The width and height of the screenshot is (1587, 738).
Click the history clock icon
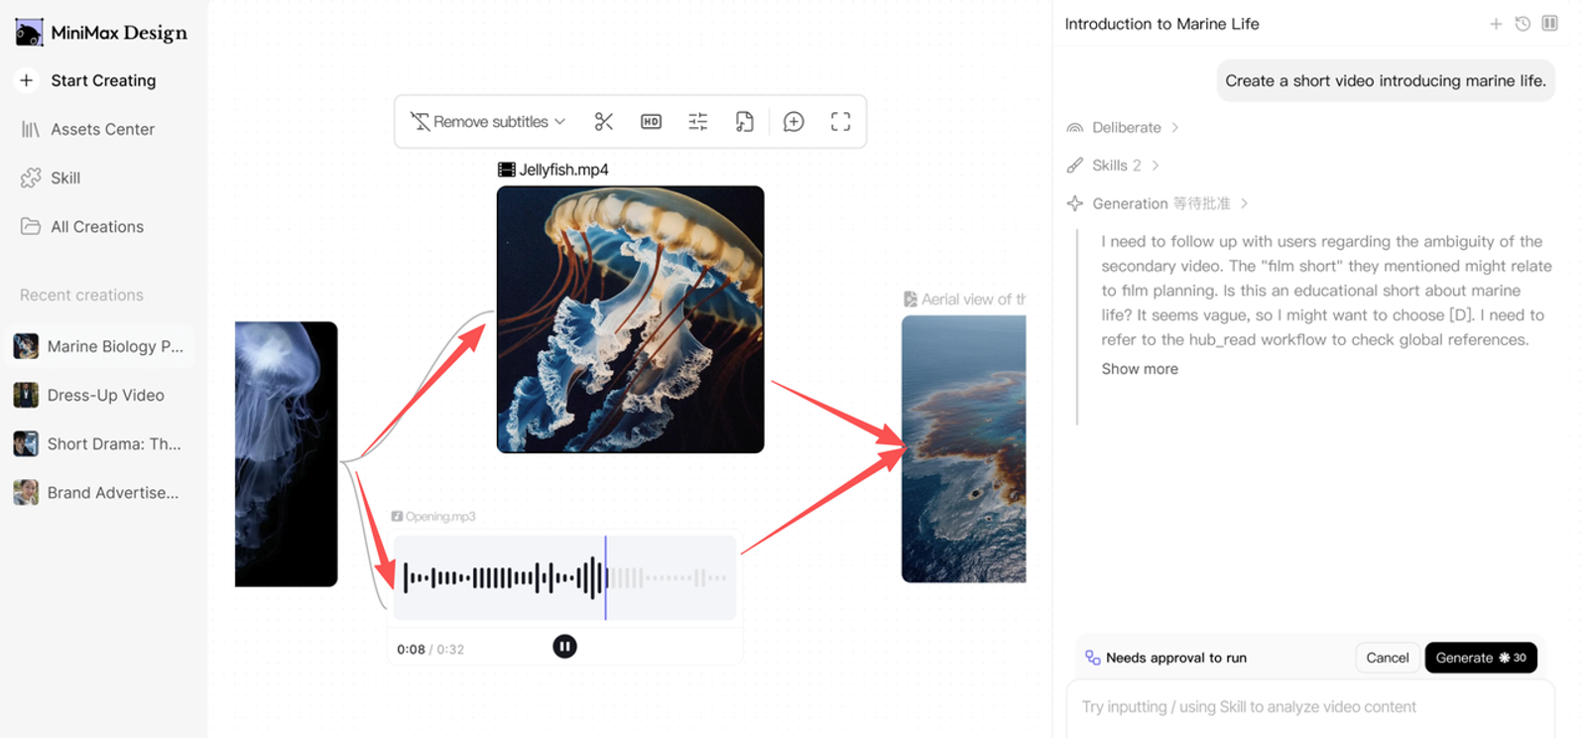[1523, 24]
